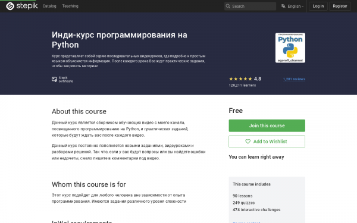Viewport: 357px width, 223px height.
Task: Click the 'You can learn right away' text
Action: (256, 157)
